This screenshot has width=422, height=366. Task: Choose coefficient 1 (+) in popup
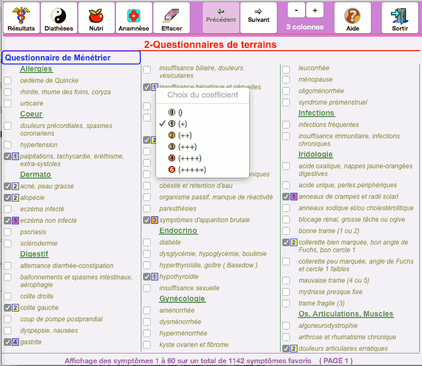(202, 124)
